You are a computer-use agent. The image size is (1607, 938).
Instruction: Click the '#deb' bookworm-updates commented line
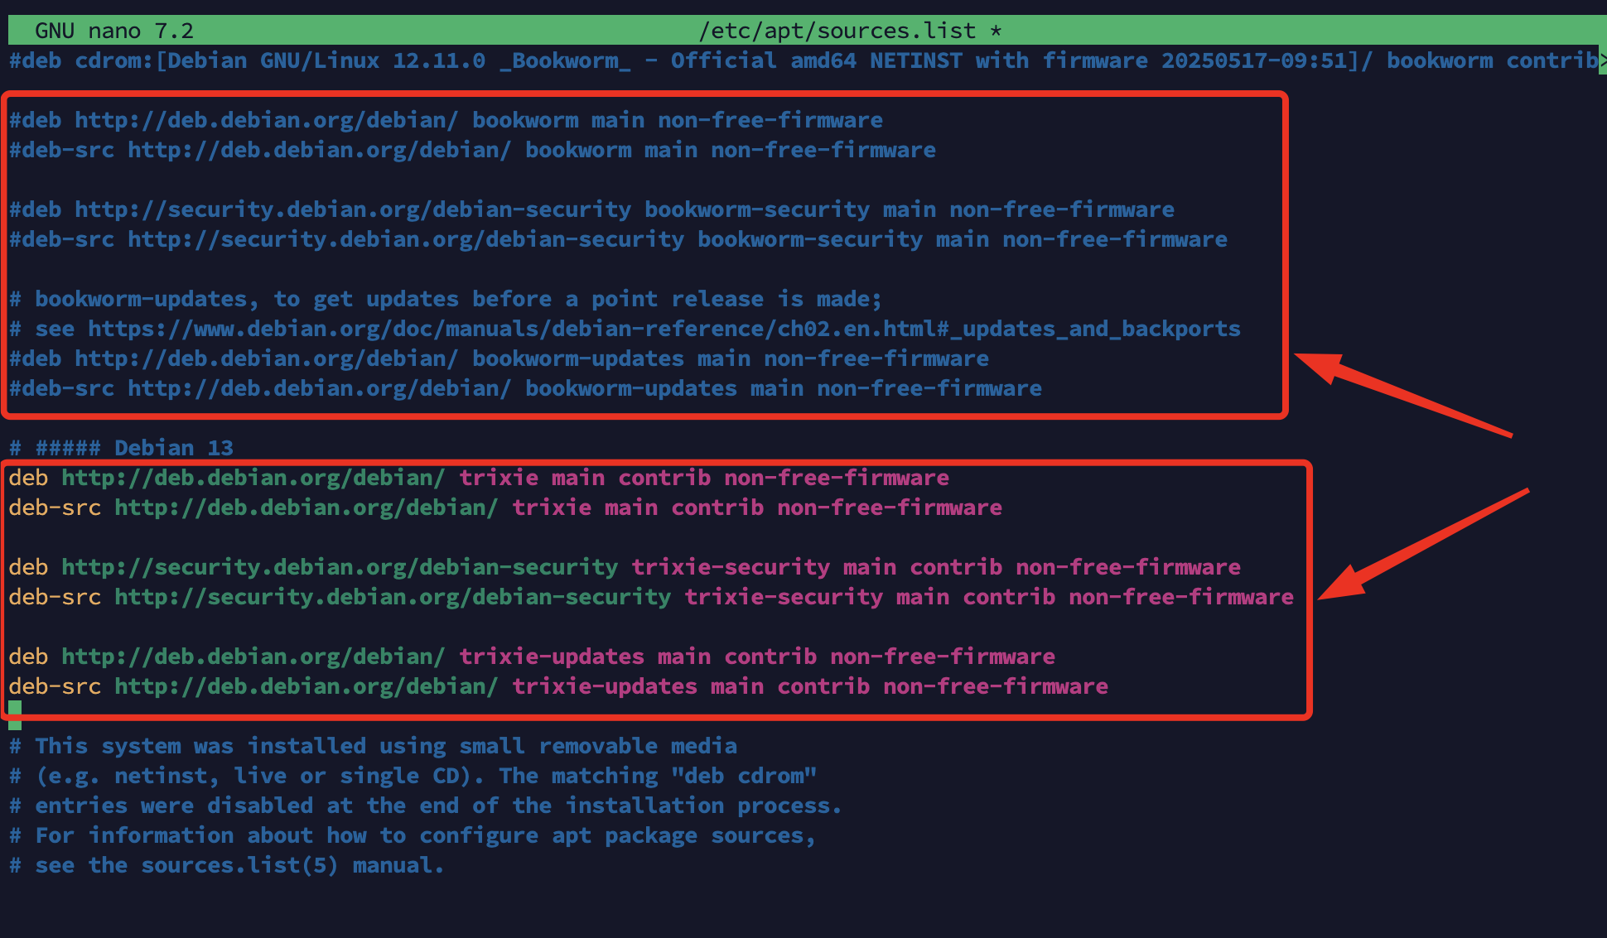click(499, 358)
